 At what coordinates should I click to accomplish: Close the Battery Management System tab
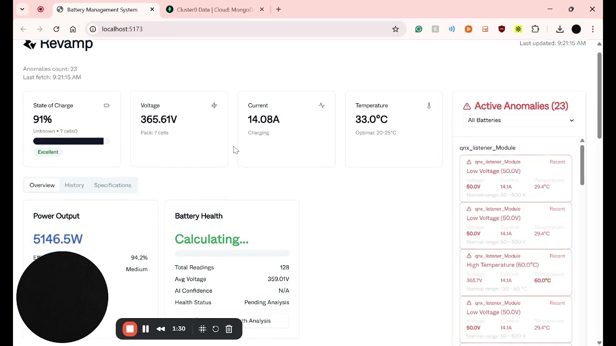pyautogui.click(x=152, y=10)
